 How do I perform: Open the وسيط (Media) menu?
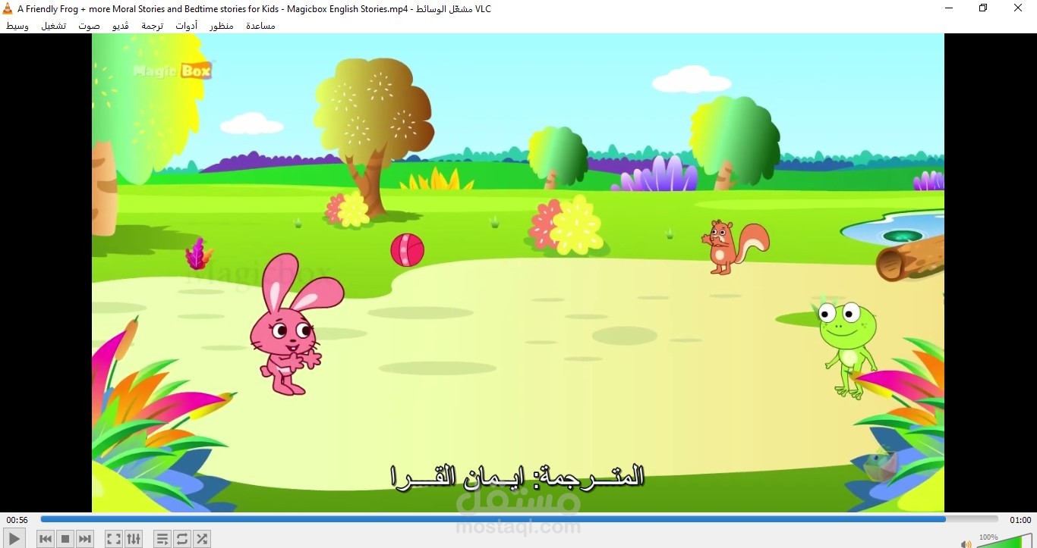[17, 26]
